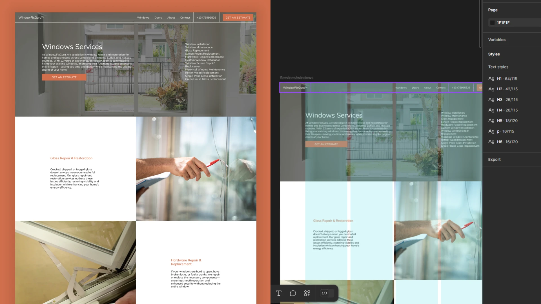This screenshot has width=541, height=304.
Task: Open the About nav link in preview
Action: tap(171, 18)
